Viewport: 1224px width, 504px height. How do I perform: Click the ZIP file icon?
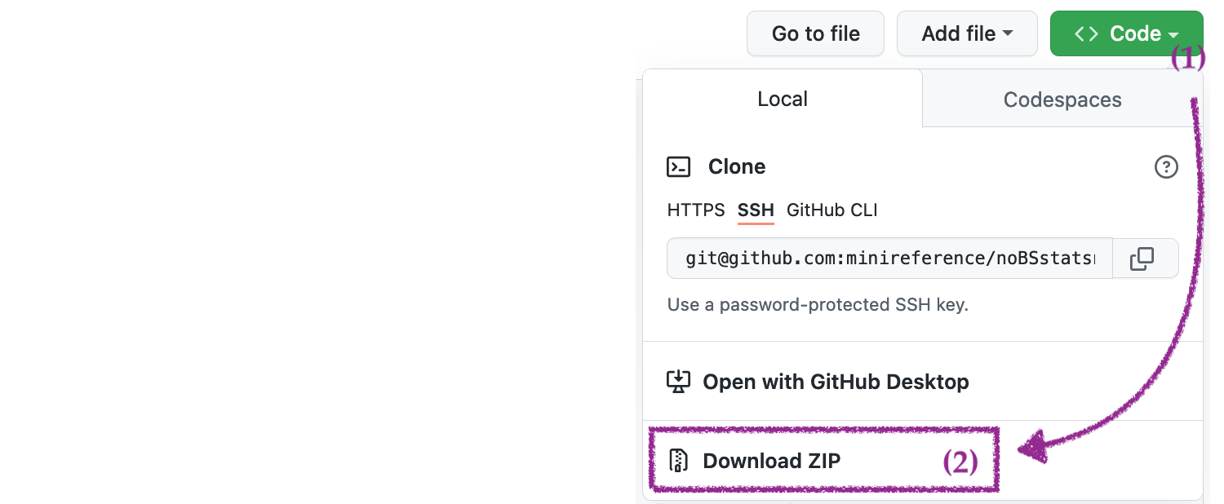[678, 461]
